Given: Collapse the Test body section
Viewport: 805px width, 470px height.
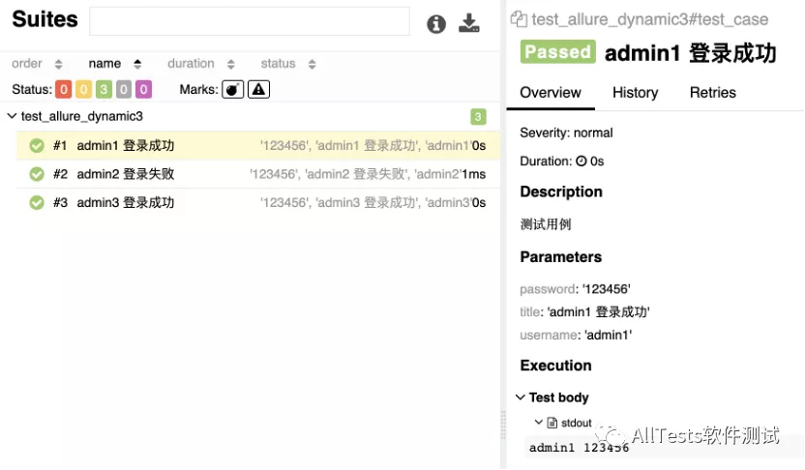Looking at the screenshot, I should pos(521,397).
